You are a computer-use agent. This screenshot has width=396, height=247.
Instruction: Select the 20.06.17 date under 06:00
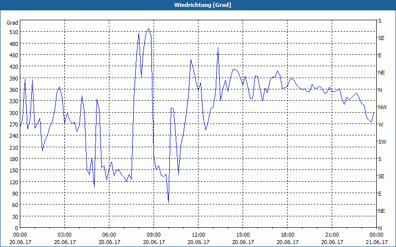click(x=109, y=242)
